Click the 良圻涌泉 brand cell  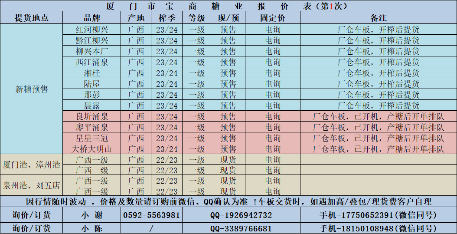click(91, 116)
